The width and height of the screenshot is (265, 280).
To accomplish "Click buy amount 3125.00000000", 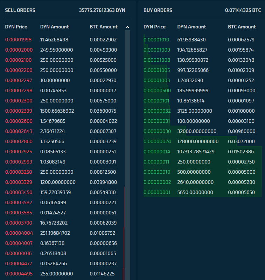I will (x=195, y=111).
